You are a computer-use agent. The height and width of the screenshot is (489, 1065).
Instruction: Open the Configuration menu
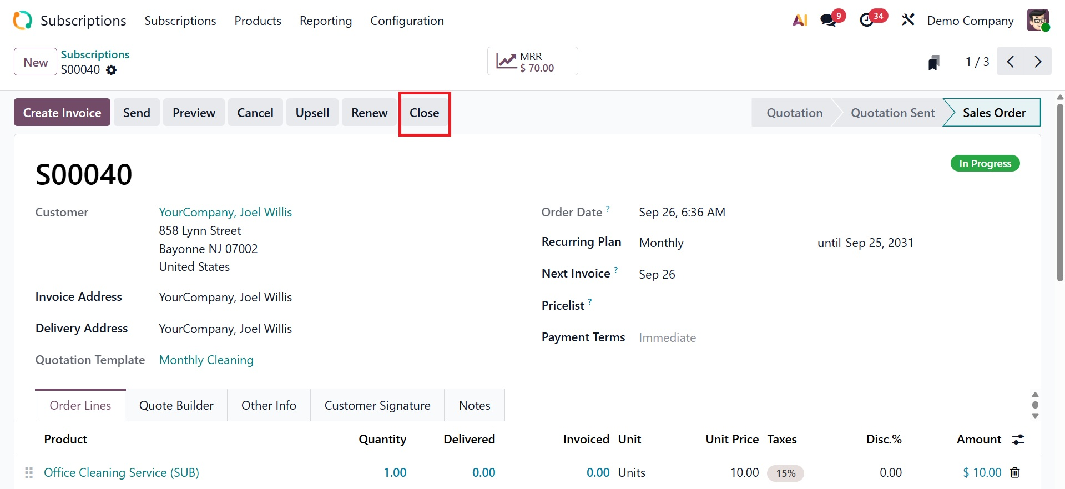(x=407, y=21)
